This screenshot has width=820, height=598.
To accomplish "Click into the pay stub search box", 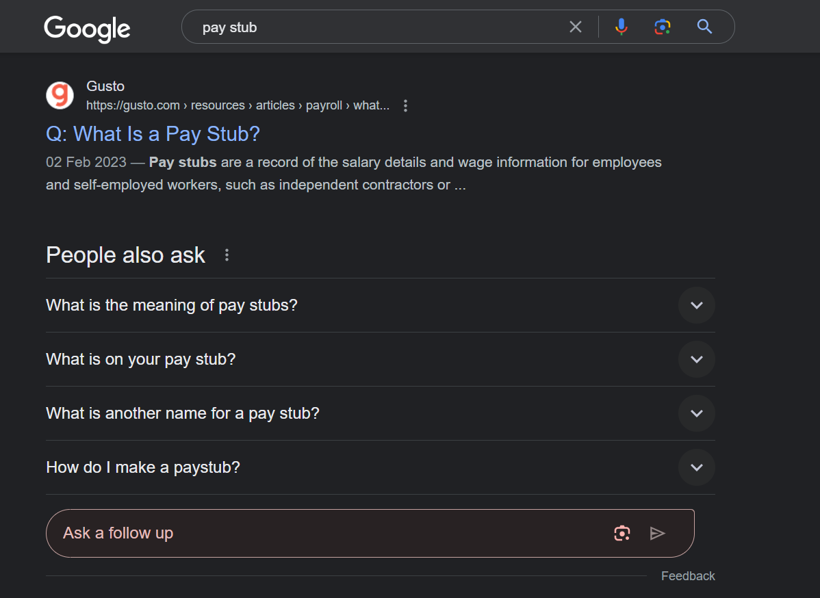I will tap(376, 27).
